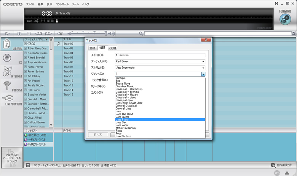The width and height of the screenshot is (297, 176).
Task: Click the volume slider handle
Action: (106, 33)
